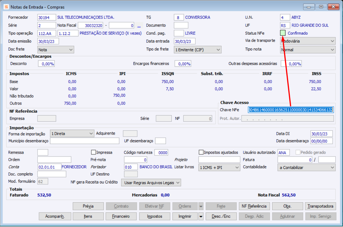This screenshot has height=227, width=343.
Task: Click the Prévia button
Action: 88,206
